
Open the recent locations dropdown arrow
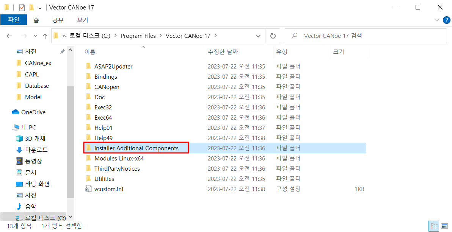(36, 36)
